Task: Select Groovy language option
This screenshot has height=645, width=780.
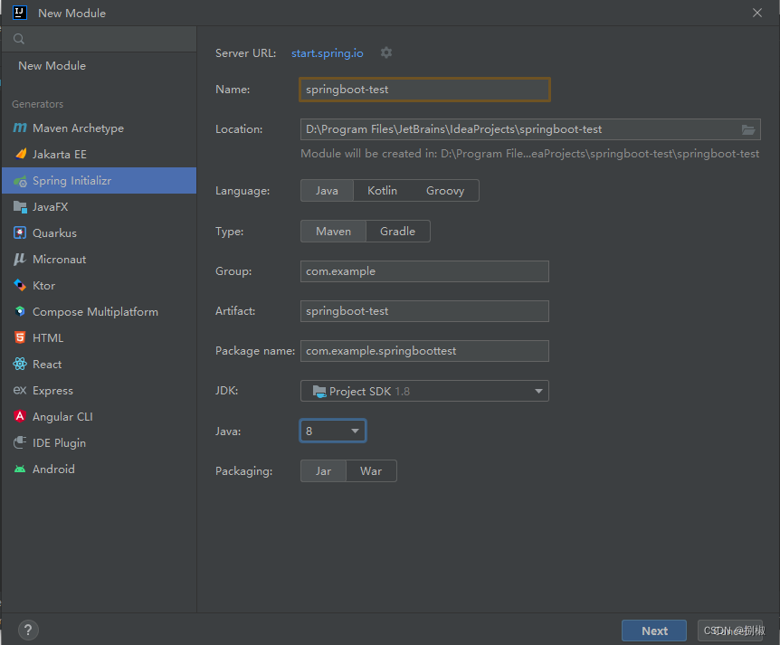Action: (x=445, y=191)
